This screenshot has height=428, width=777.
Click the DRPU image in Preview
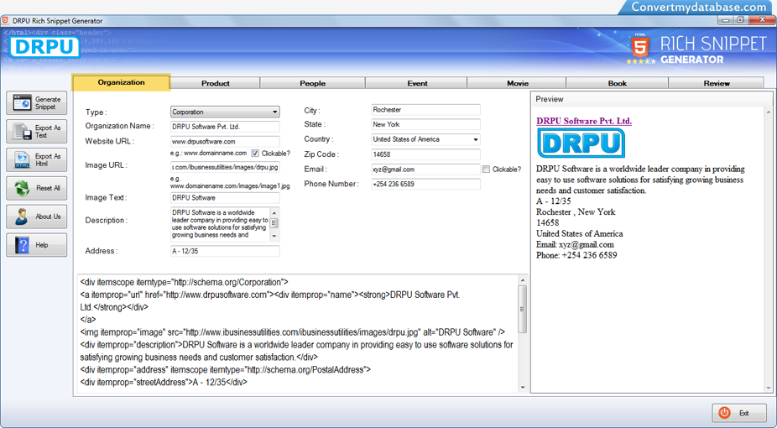pos(581,144)
